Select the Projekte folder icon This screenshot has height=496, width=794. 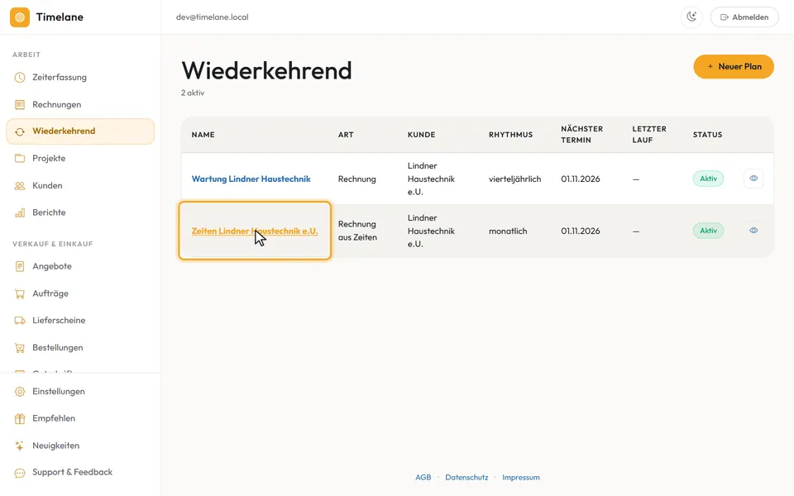pyautogui.click(x=20, y=159)
